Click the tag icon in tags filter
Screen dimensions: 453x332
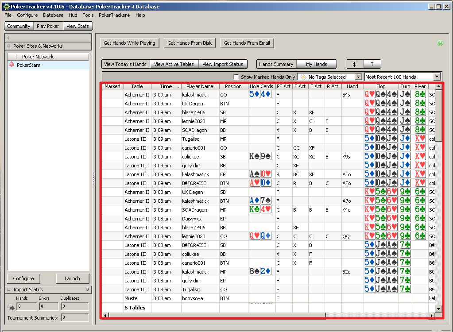303,77
